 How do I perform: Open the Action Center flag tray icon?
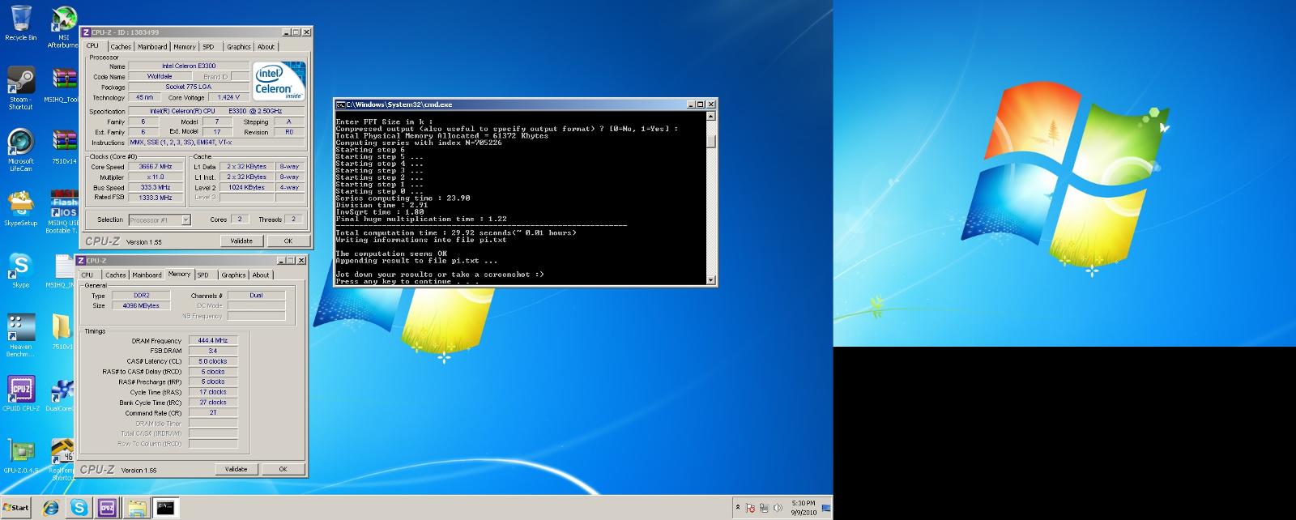click(750, 509)
